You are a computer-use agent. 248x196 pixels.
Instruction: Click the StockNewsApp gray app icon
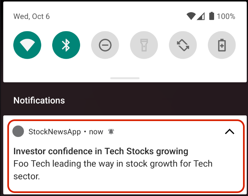[18, 132]
